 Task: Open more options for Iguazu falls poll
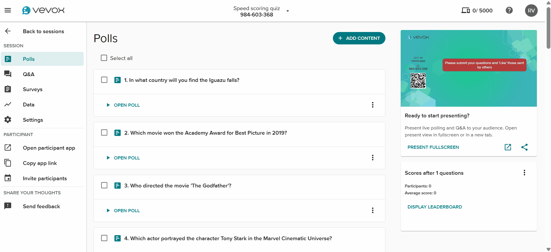[x=373, y=105]
